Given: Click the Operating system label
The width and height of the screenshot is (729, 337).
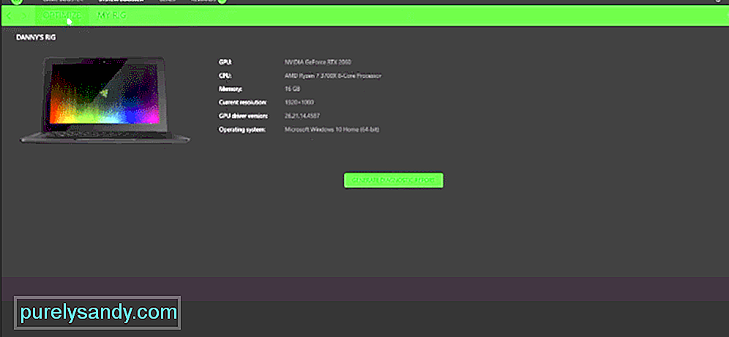Looking at the screenshot, I should click(242, 130).
